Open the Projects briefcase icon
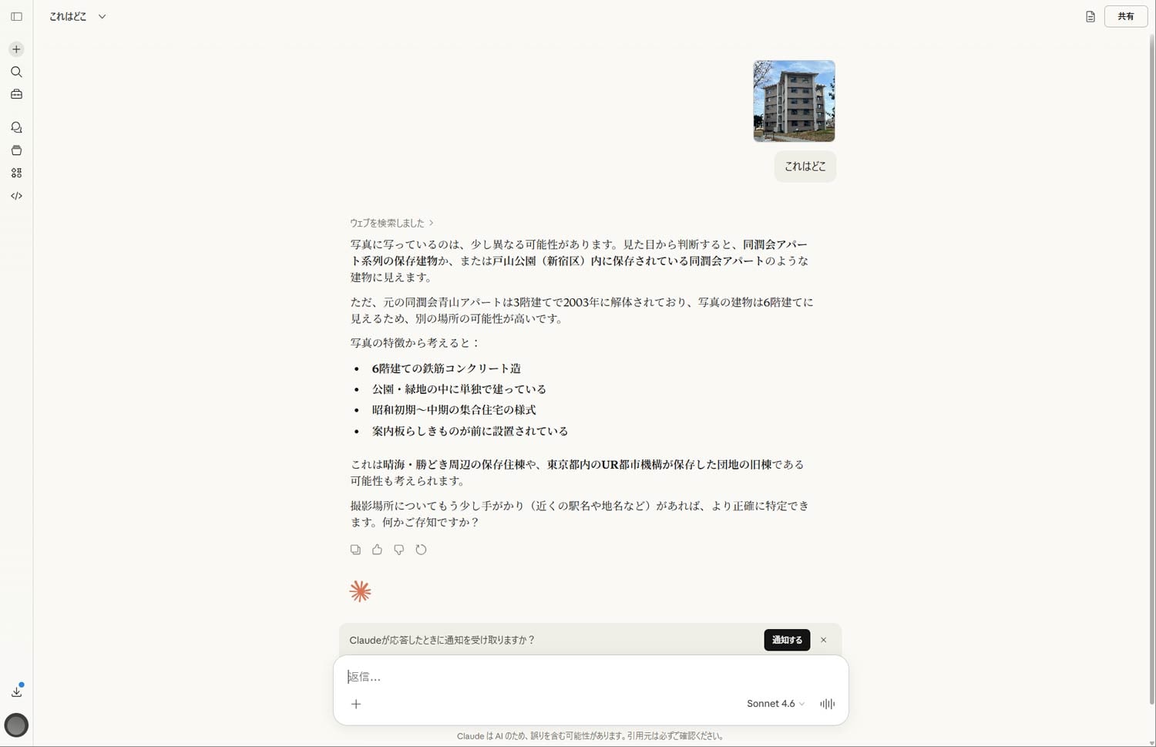The height and width of the screenshot is (747, 1156). point(16,94)
